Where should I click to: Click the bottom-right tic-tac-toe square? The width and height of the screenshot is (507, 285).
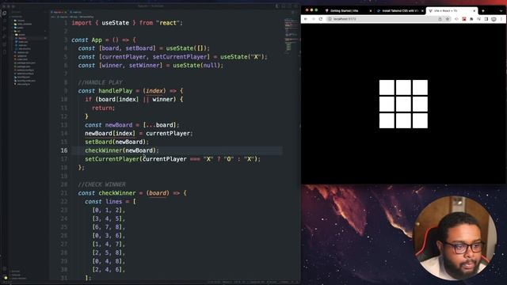click(x=420, y=120)
